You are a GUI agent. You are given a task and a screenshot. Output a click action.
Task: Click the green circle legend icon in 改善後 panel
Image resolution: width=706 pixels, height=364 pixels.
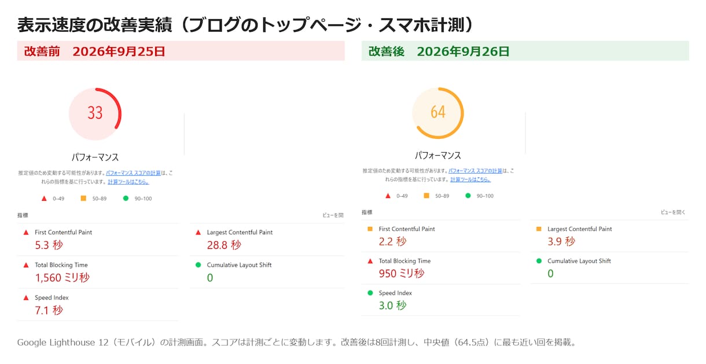[468, 196]
